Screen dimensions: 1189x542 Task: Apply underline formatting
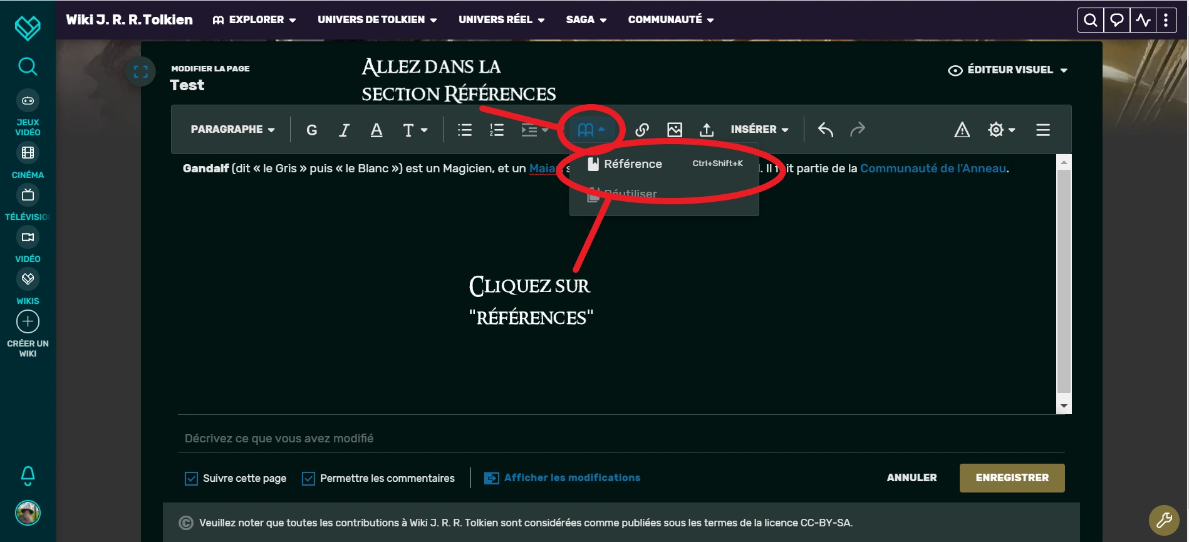(x=376, y=130)
